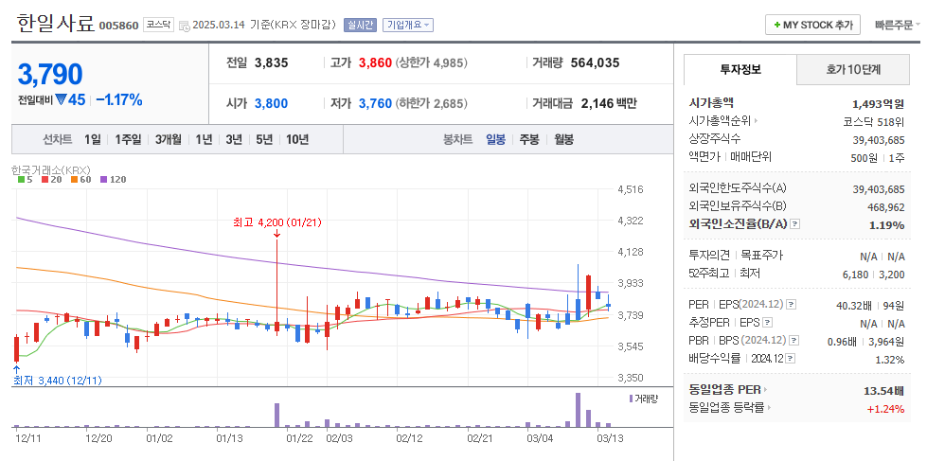Show the 일봉 daily candle chart
The image size is (927, 461).
coord(495,140)
